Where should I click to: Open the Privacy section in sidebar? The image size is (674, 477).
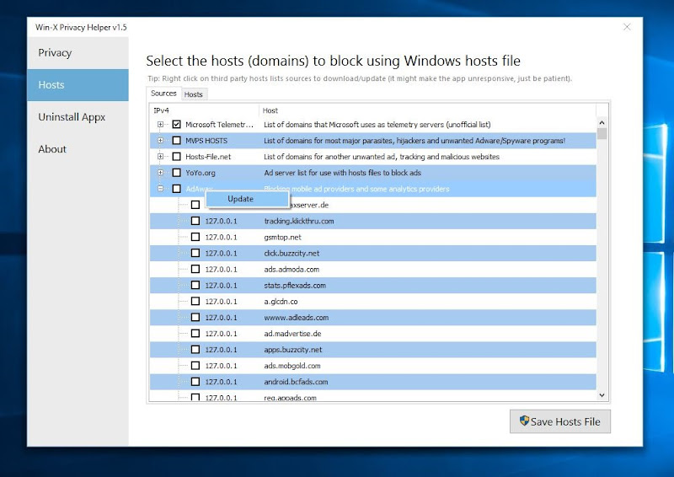78,53
